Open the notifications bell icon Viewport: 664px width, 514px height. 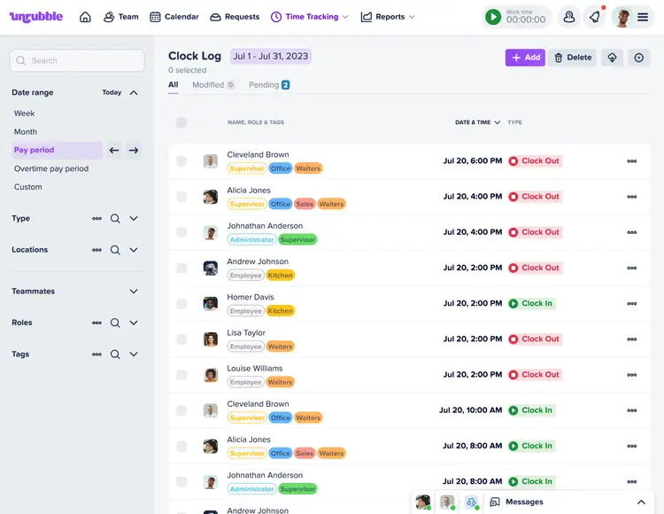pyautogui.click(x=597, y=17)
